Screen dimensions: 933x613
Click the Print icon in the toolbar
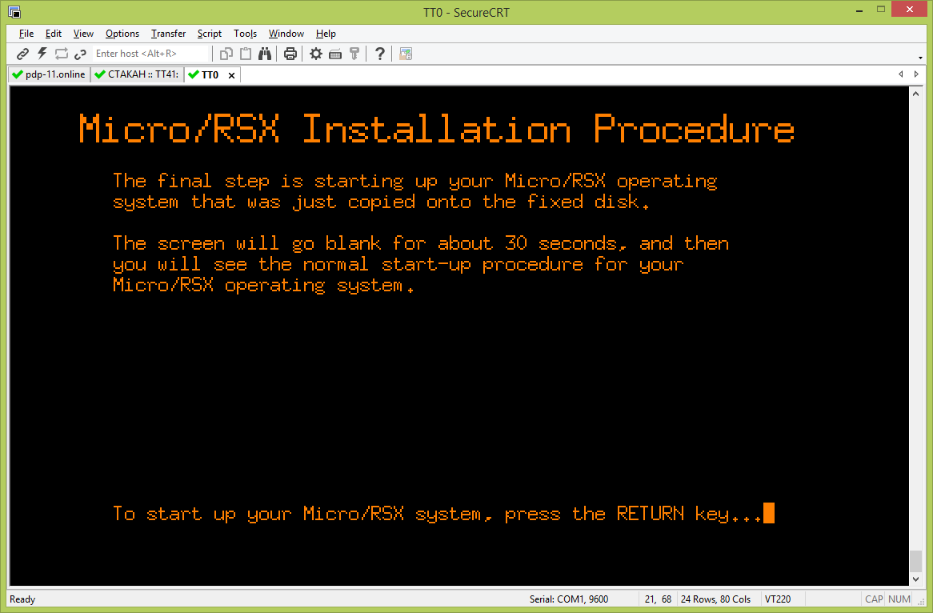(290, 54)
